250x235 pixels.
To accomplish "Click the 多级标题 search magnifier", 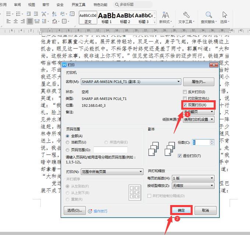I will 117,5.
